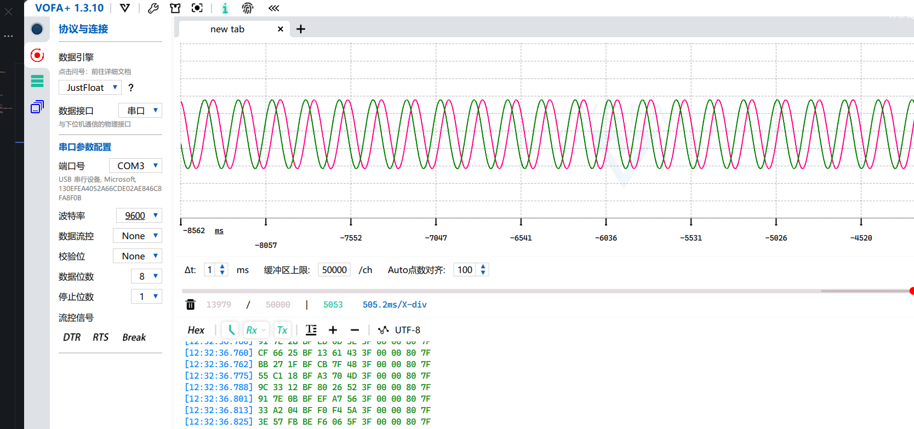Open the 校验位 None dropdown
Screen dimensions: 914x429
click(x=138, y=256)
